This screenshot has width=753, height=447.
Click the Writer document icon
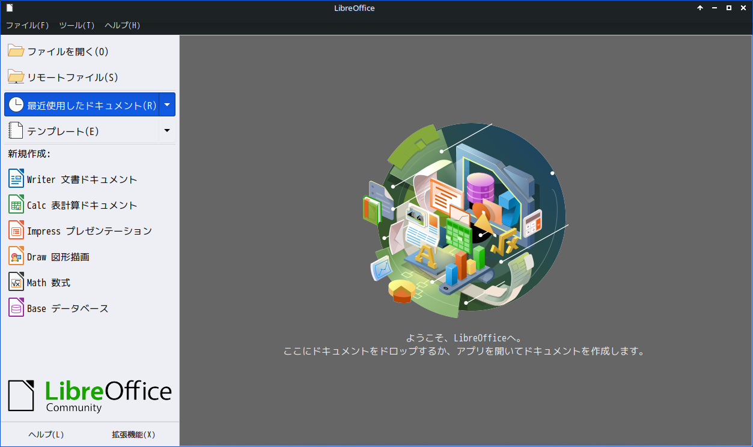tap(16, 179)
